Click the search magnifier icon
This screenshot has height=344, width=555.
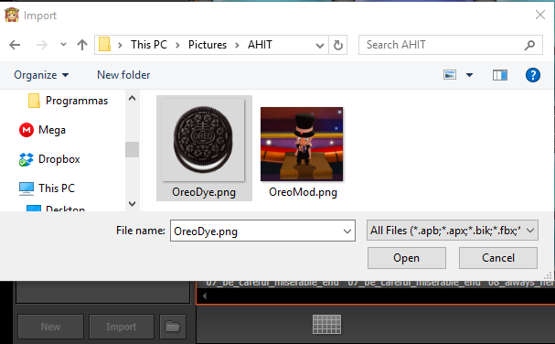[530, 45]
